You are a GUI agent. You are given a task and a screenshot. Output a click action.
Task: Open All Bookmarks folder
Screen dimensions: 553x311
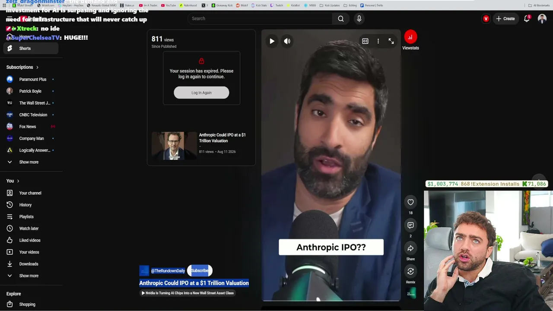click(x=539, y=5)
